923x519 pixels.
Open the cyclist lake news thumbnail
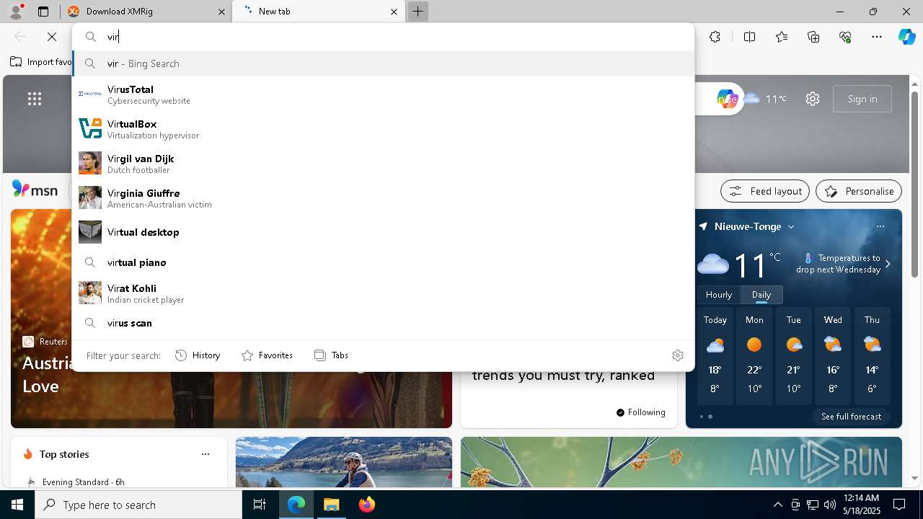point(344,462)
